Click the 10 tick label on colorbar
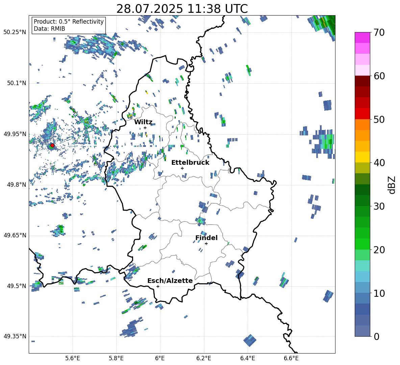400x365 pixels. (x=379, y=293)
